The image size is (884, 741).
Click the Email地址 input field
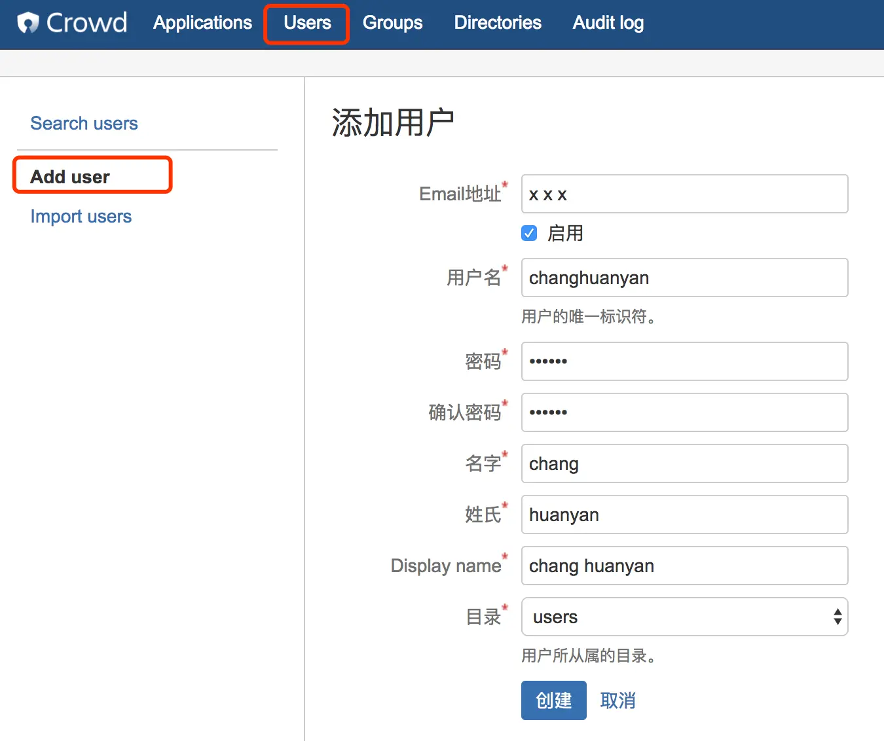684,194
